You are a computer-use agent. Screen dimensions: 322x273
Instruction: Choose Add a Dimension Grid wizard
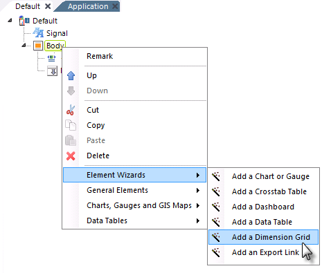tap(264, 237)
